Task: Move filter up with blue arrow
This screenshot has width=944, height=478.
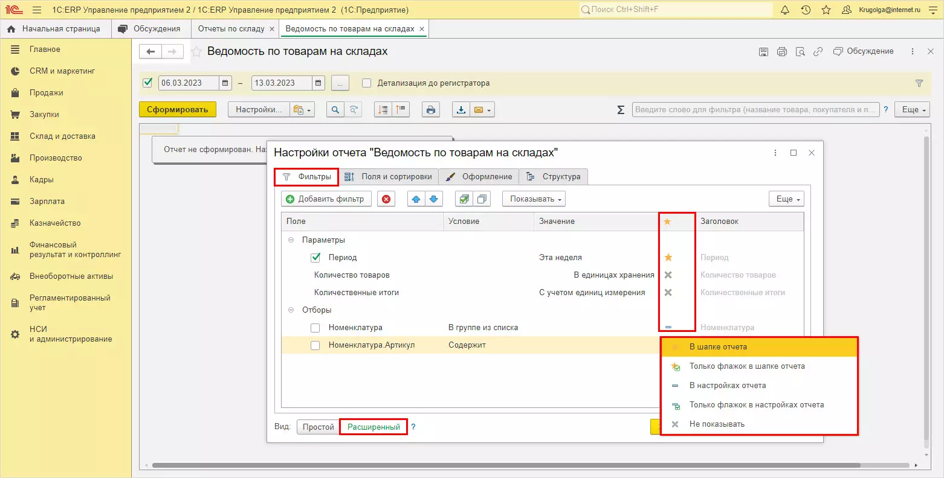Action: (416, 199)
